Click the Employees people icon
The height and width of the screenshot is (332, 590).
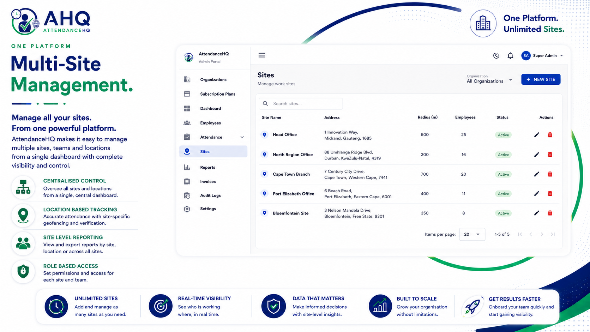tap(187, 123)
